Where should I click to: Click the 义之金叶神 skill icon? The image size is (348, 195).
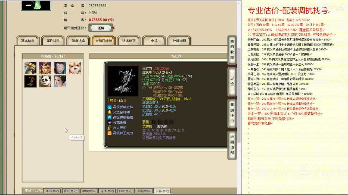click(x=110, y=112)
